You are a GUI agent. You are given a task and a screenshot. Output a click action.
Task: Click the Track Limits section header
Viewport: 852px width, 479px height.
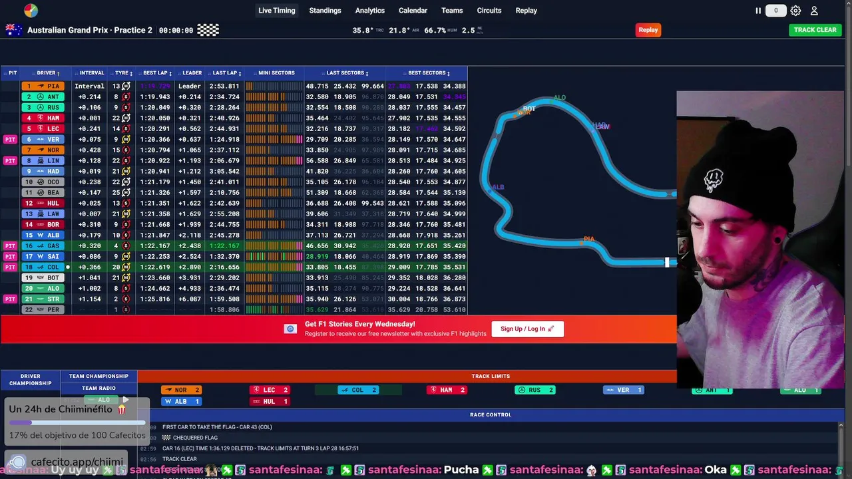pos(491,377)
